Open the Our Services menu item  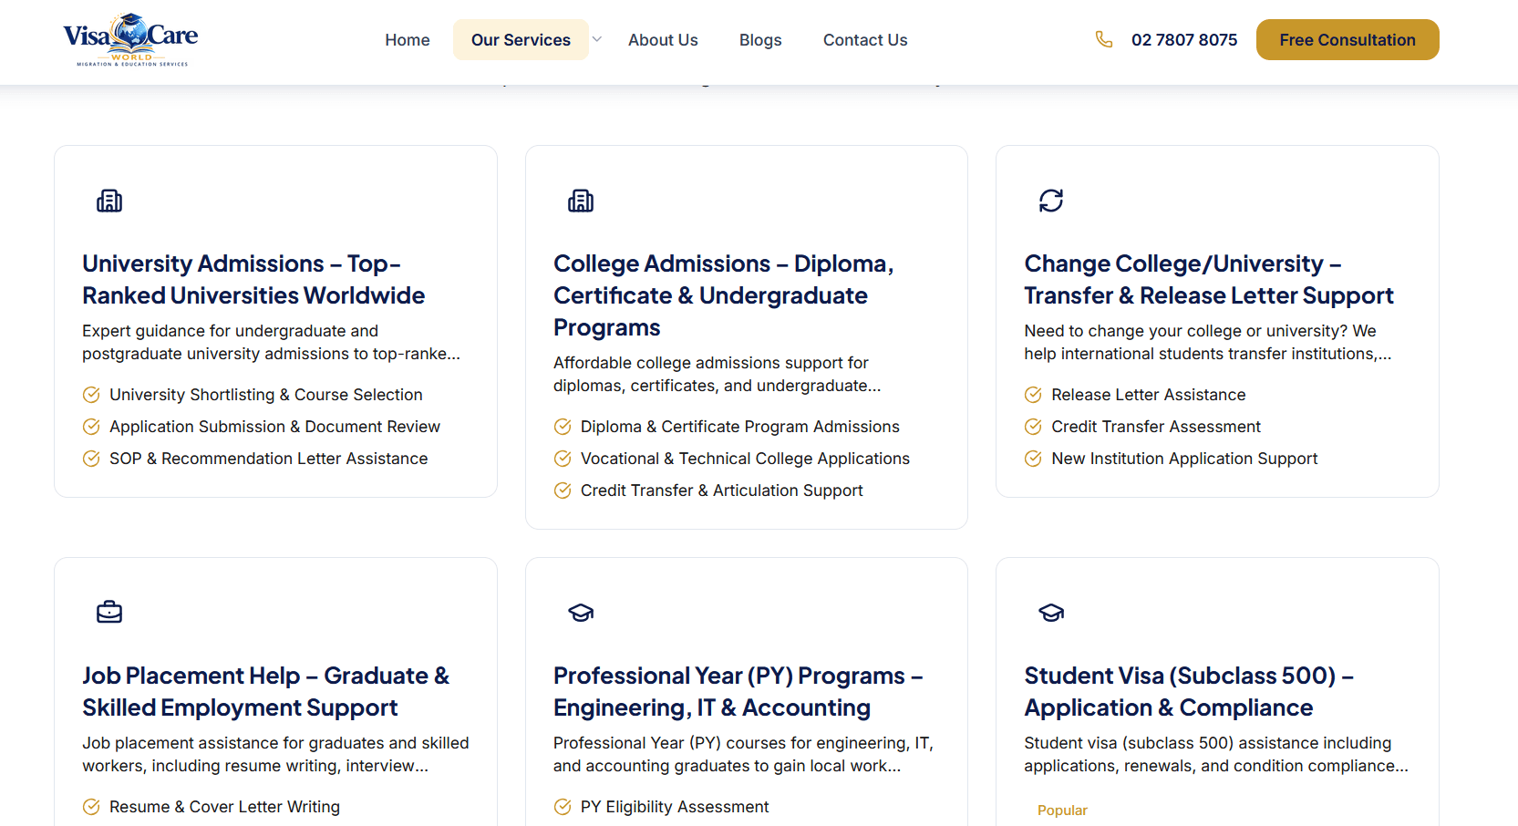[x=521, y=40]
